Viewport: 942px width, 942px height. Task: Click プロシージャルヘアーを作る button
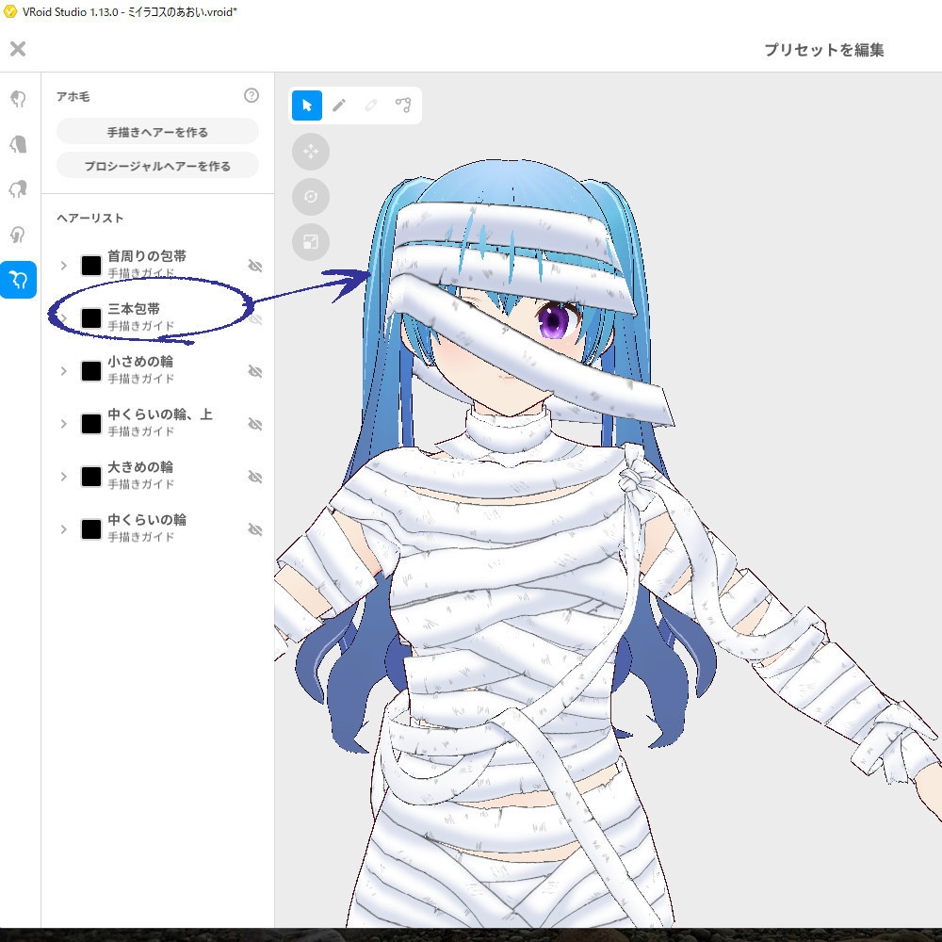[156, 164]
